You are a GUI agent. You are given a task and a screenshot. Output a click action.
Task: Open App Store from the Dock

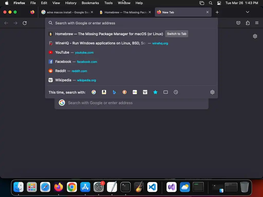(x=85, y=187)
